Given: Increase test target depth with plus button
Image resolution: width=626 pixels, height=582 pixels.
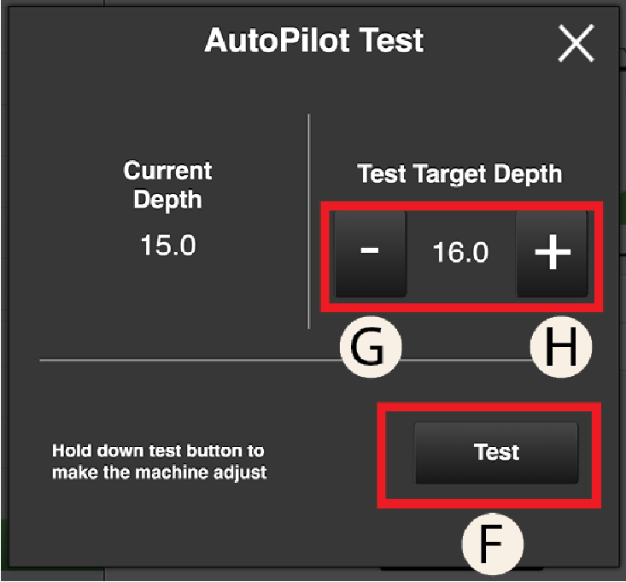Looking at the screenshot, I should click(552, 254).
